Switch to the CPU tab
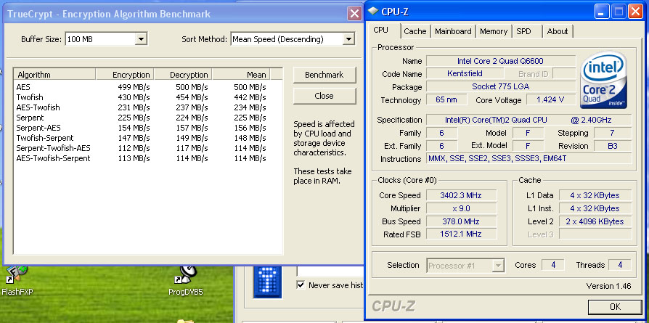 (x=381, y=30)
